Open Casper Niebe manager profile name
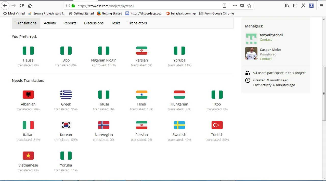 [x=270, y=50]
